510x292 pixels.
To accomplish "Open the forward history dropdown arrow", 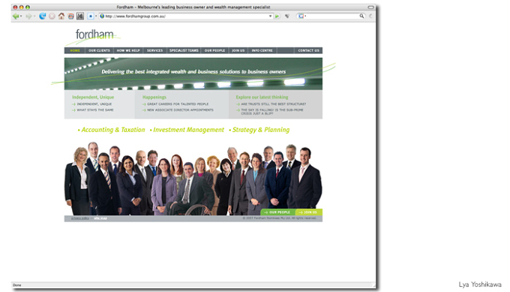I will [x=34, y=17].
